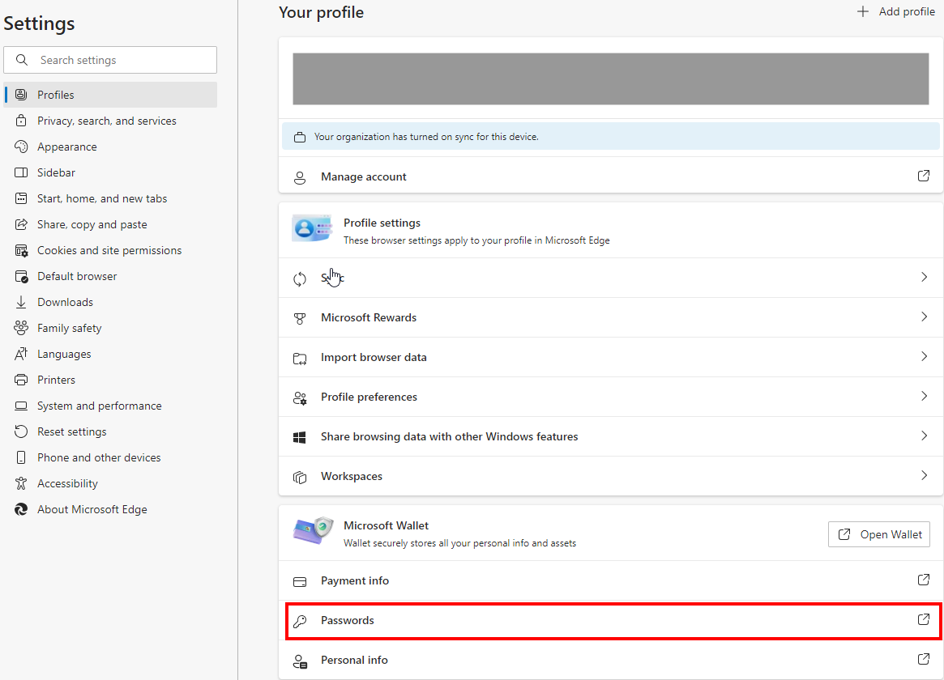
Task: Click the Accessibility icon
Action: click(21, 482)
